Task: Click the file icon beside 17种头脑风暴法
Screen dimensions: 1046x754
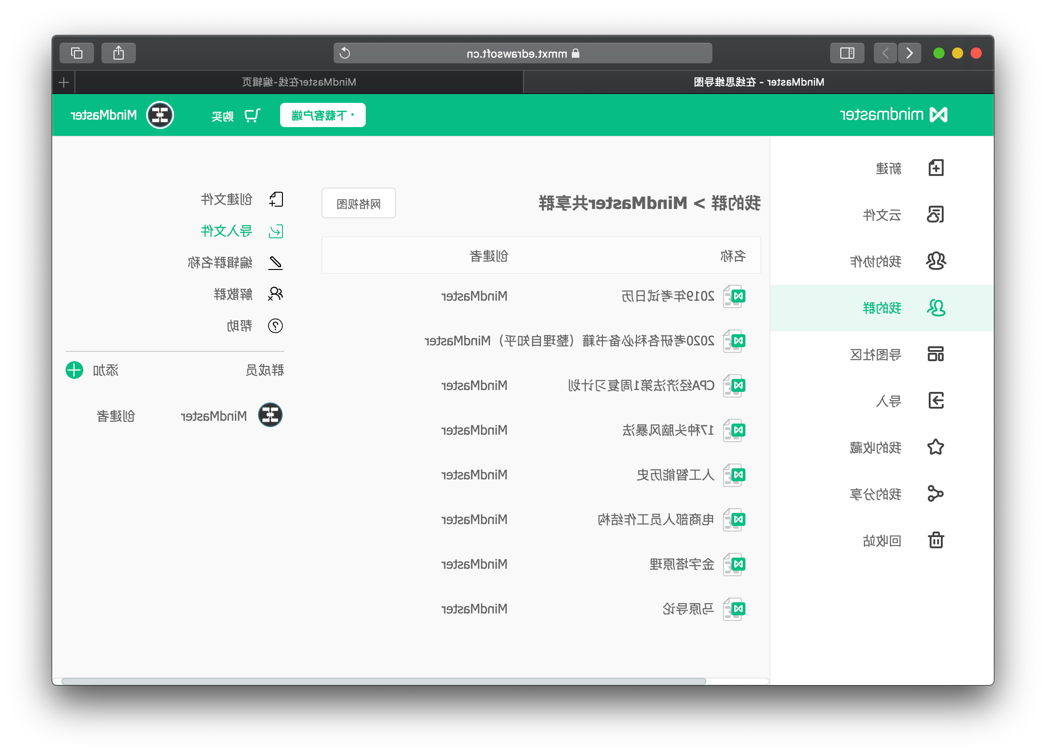Action: click(x=734, y=430)
